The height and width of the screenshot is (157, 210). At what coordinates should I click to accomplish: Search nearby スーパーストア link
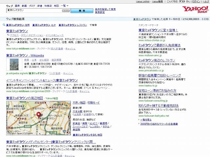[x=80, y=126]
